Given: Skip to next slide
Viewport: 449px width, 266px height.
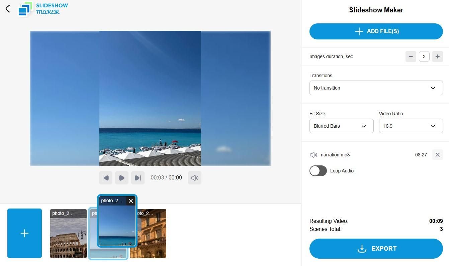Looking at the screenshot, I should point(138,178).
